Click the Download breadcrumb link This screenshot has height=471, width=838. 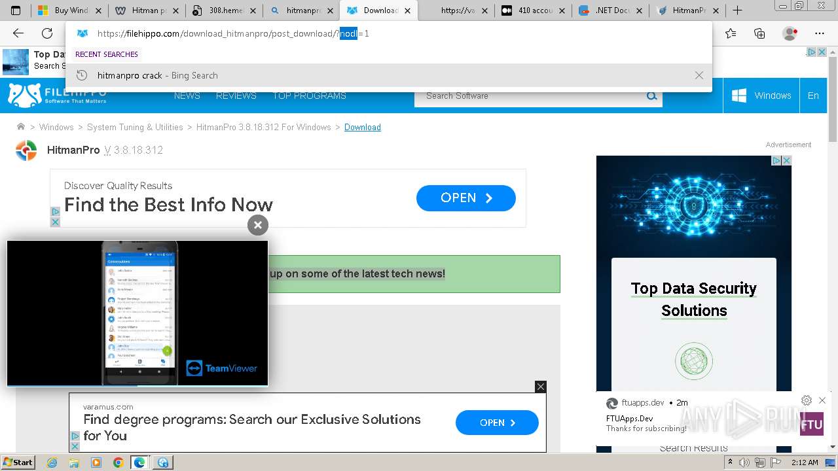(x=363, y=127)
